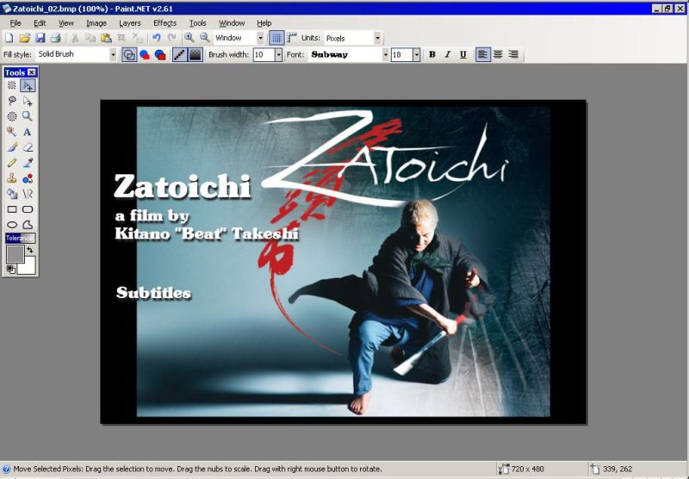The width and height of the screenshot is (689, 479).
Task: Open the Font dropdown showing Subway
Action: pyautogui.click(x=385, y=54)
